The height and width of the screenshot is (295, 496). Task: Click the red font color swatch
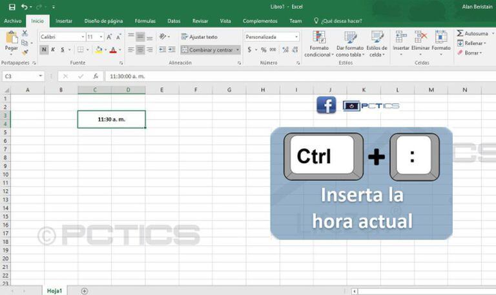pos(113,50)
